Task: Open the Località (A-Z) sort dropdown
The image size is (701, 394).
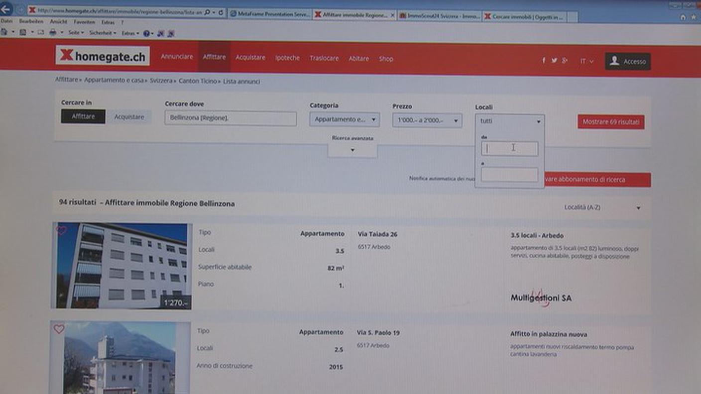Action: pyautogui.click(x=601, y=207)
